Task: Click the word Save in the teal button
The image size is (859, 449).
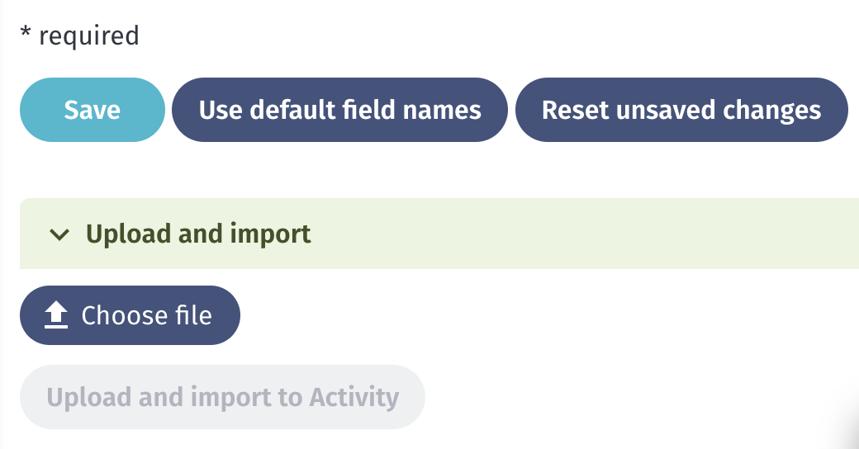Action: (92, 110)
